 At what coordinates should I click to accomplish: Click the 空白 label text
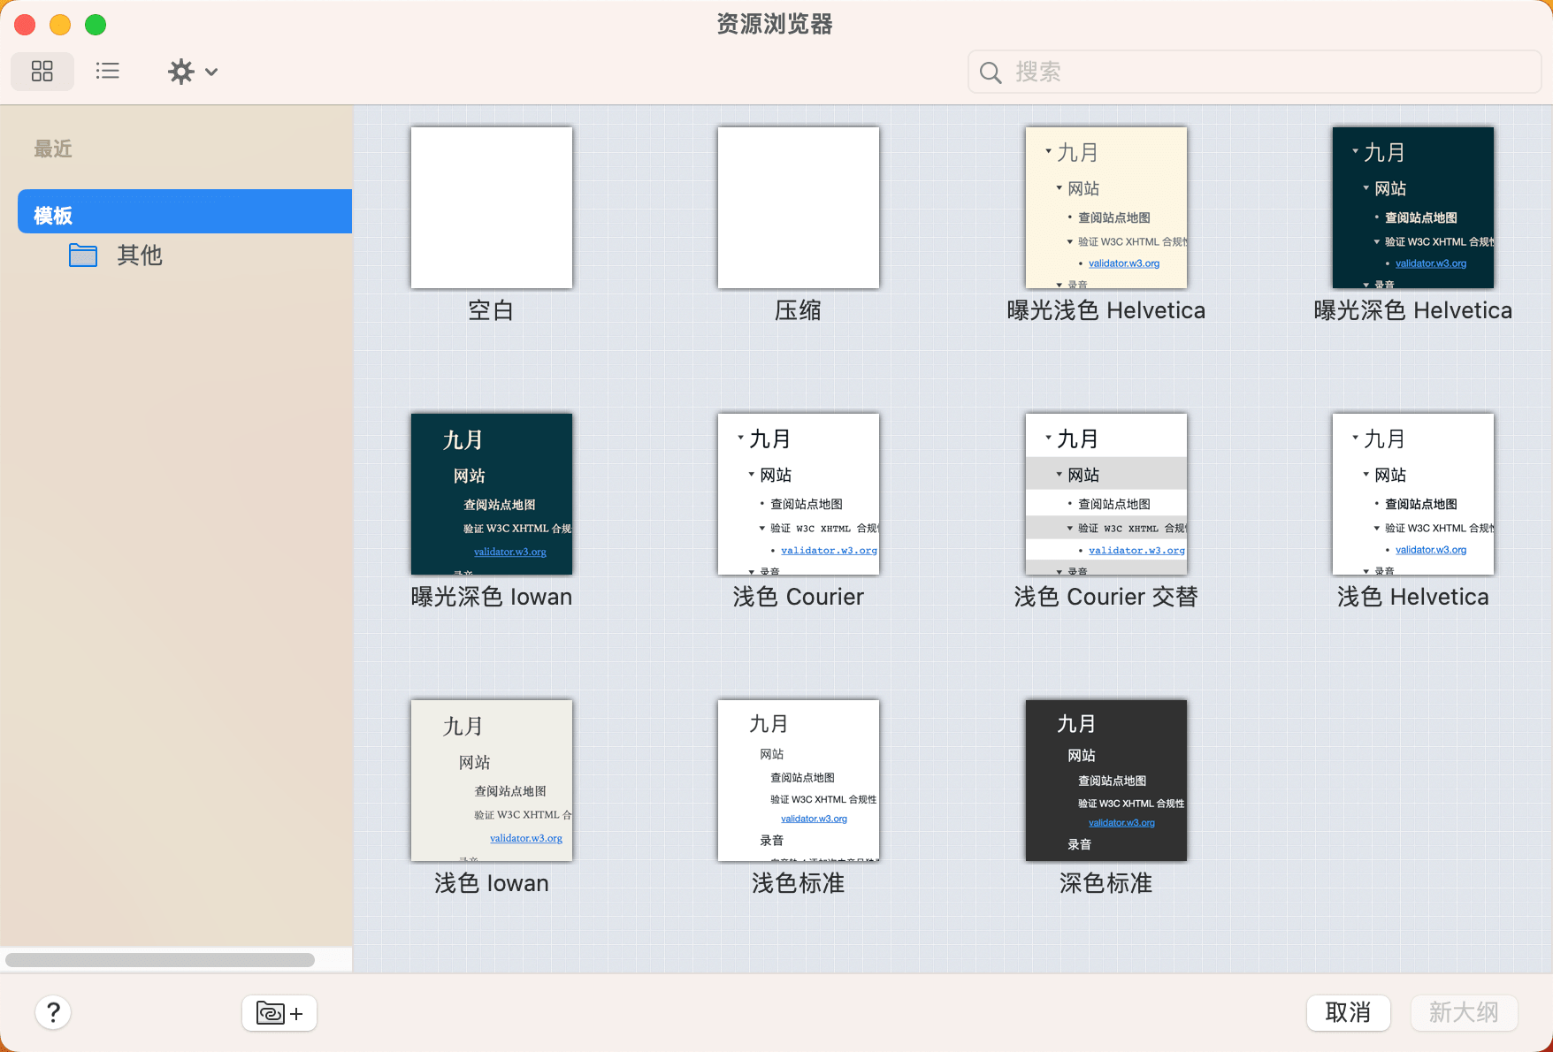491,310
